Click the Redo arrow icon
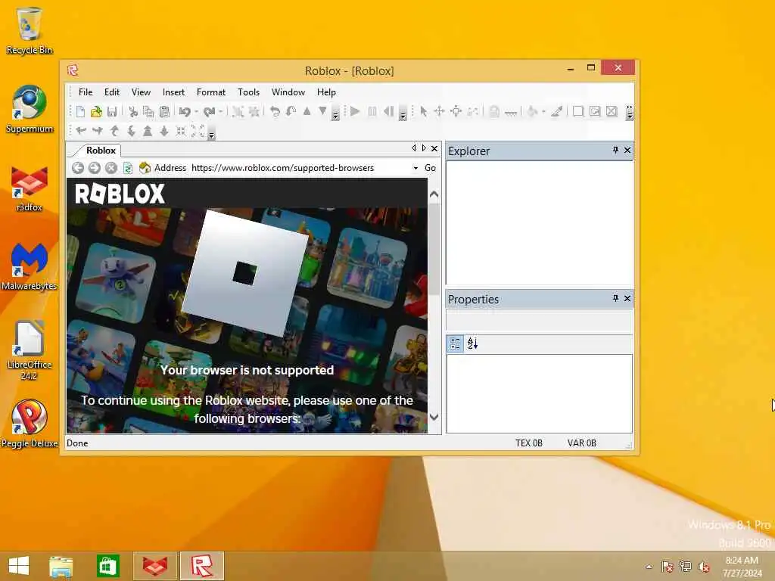Image resolution: width=775 pixels, height=581 pixels. click(209, 112)
